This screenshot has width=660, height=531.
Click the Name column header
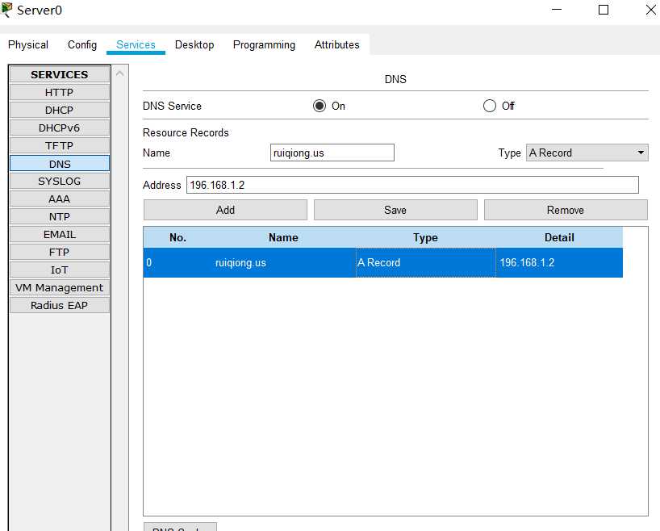click(x=283, y=237)
